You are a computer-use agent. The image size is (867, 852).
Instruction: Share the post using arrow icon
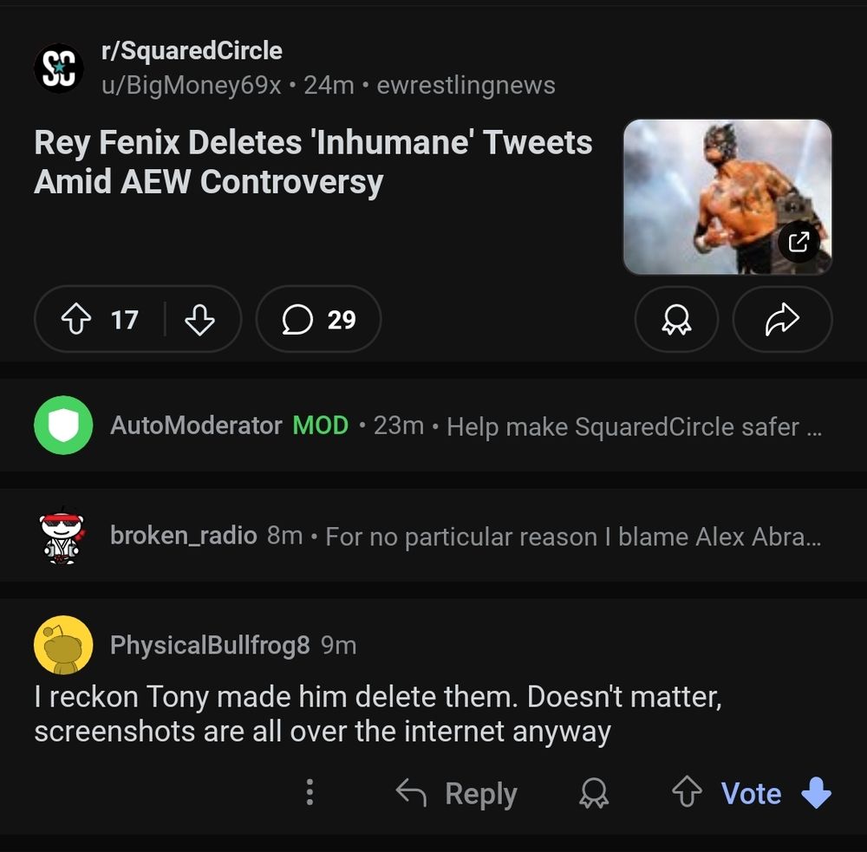[782, 320]
